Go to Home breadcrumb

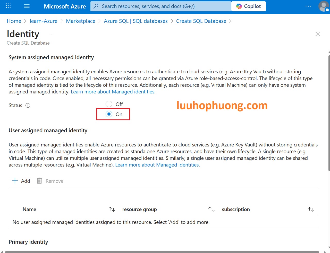pyautogui.click(x=14, y=21)
